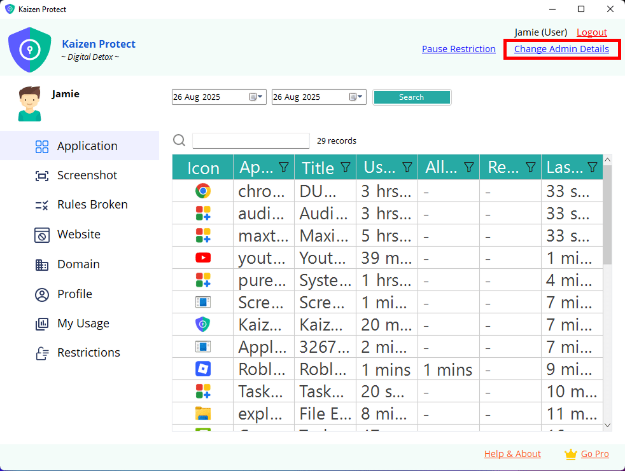
Task: Click the Domain sidebar icon
Action: click(x=42, y=265)
